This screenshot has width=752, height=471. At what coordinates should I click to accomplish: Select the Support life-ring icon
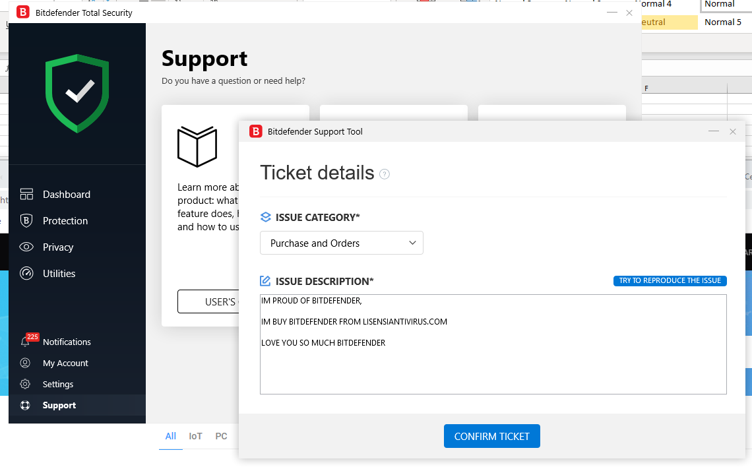27,405
